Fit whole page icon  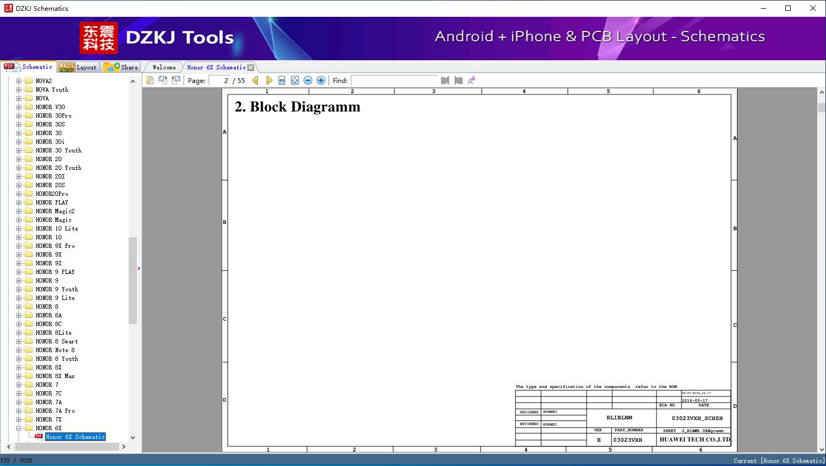(x=295, y=80)
